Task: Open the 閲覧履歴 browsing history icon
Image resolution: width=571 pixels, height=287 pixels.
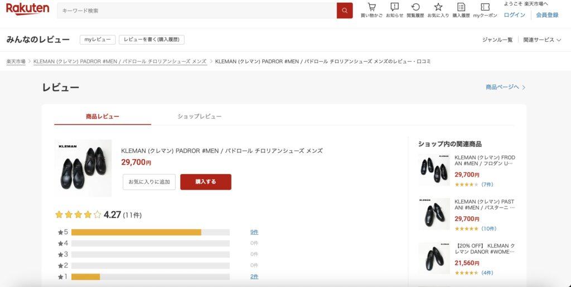Action: pos(415,7)
